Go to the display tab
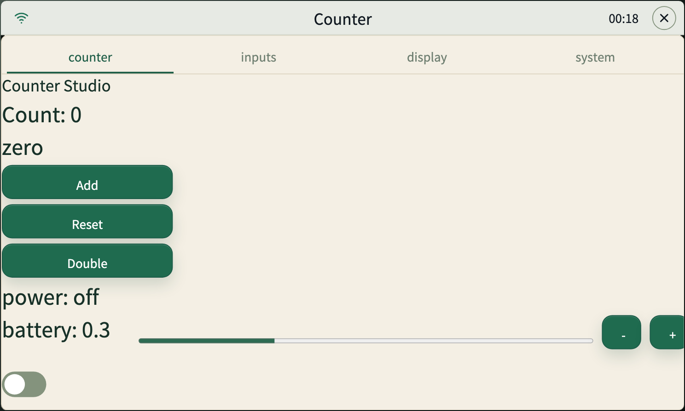Image resolution: width=685 pixels, height=411 pixels. pyautogui.click(x=427, y=57)
